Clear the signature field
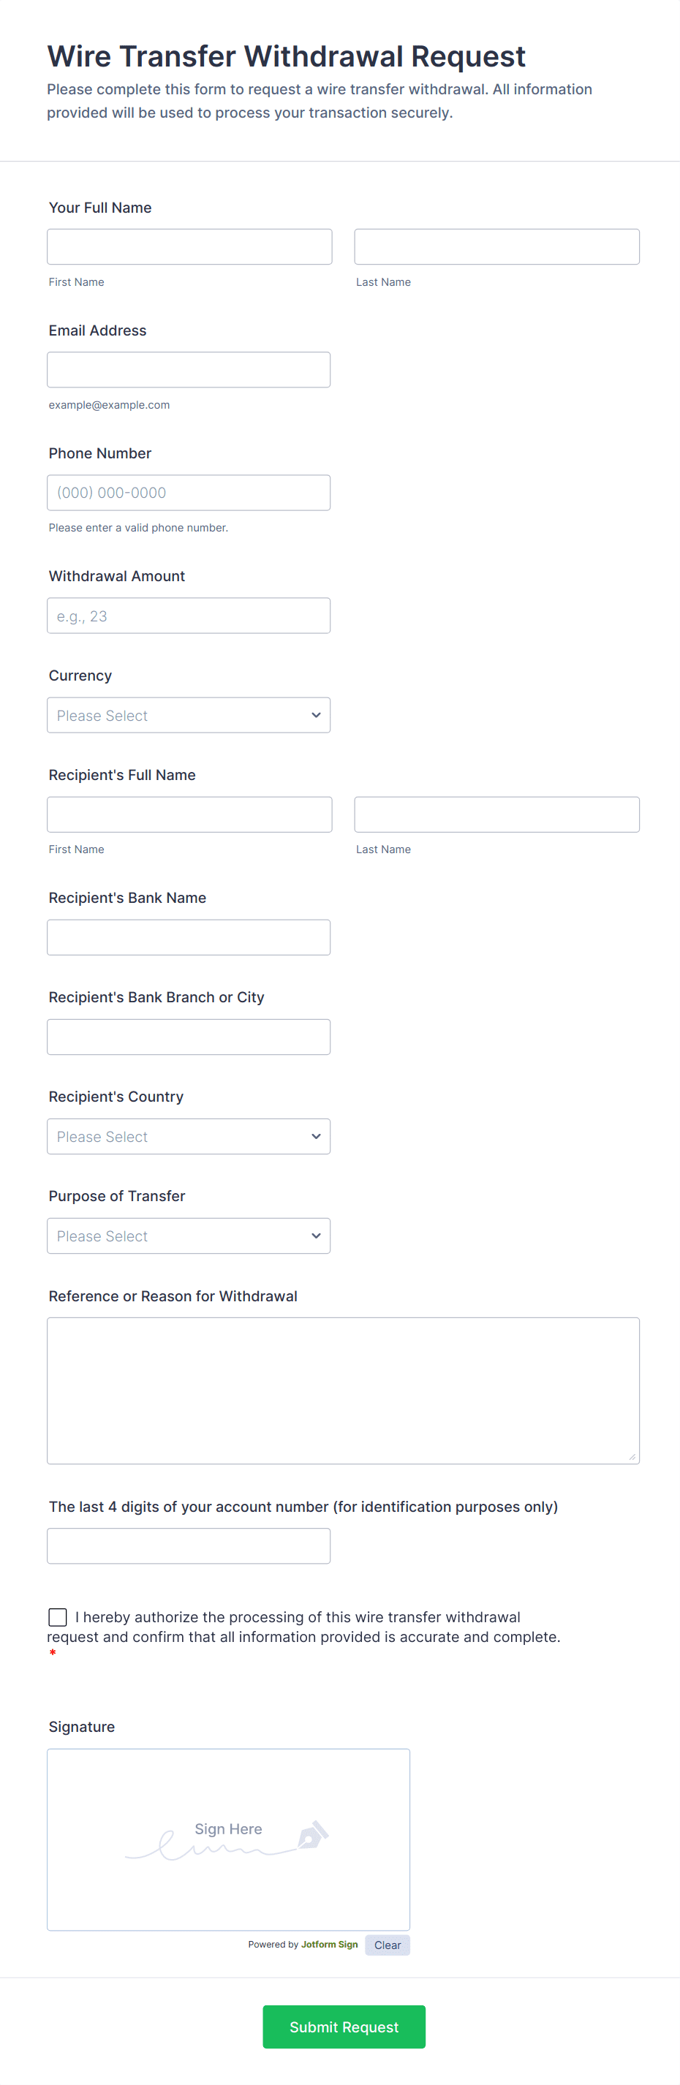680x2085 pixels. 387,1944
